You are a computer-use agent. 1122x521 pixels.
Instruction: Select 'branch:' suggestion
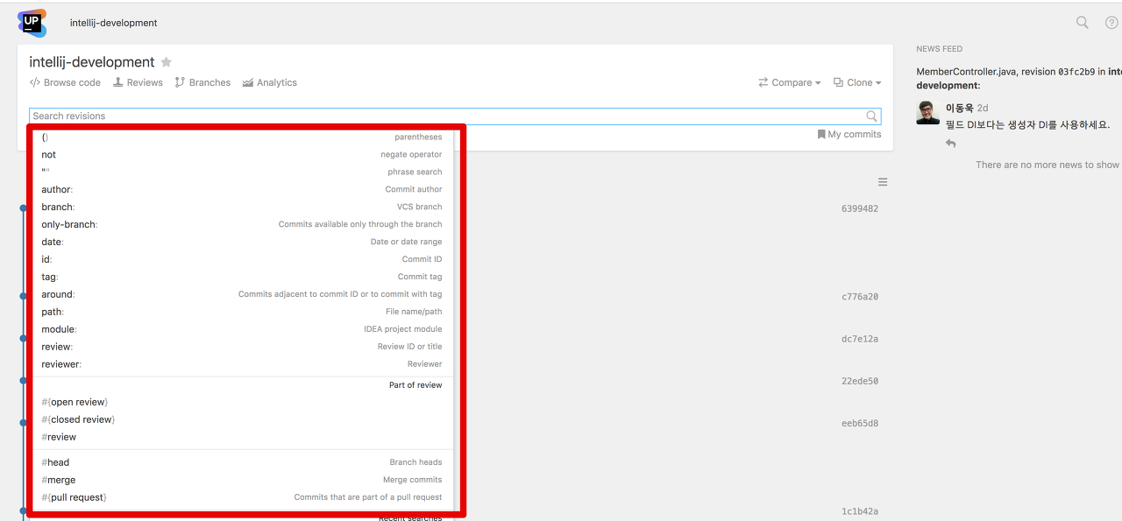tap(242, 208)
